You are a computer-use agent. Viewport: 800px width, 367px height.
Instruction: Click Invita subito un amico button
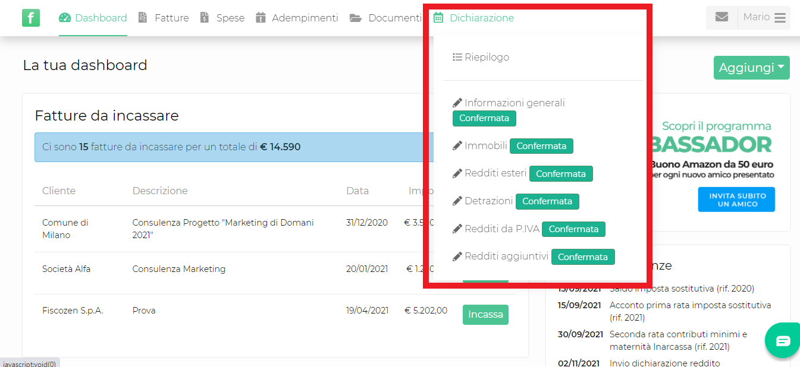click(x=736, y=200)
